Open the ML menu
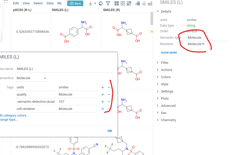Image resolution: width=241 pixels, height=155 pixels. click(60, 3)
